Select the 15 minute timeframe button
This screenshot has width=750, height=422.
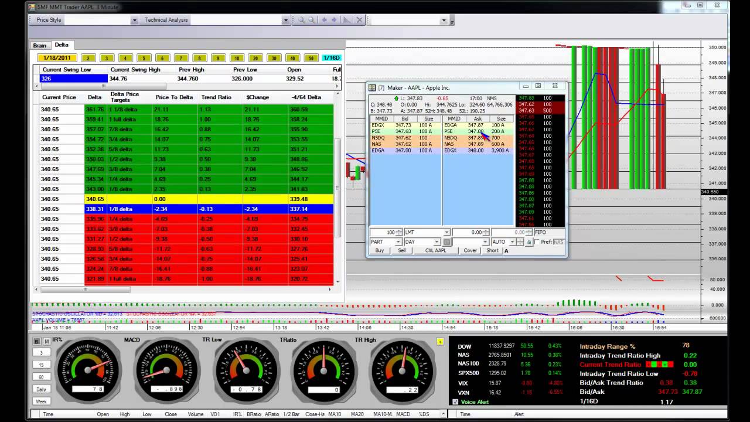pos(41,365)
